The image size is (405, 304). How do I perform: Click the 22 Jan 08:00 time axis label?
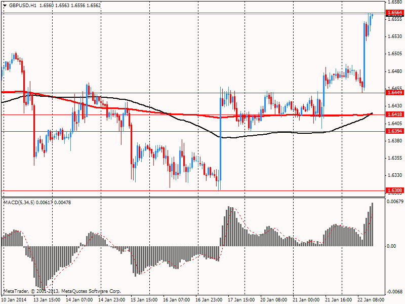point(371,300)
